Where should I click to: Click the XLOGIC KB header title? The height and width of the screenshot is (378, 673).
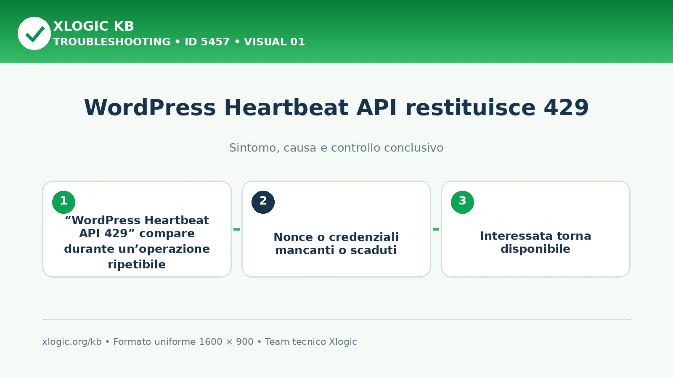point(93,26)
